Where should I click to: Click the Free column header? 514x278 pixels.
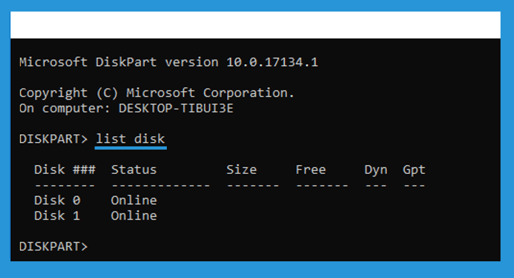tap(311, 169)
